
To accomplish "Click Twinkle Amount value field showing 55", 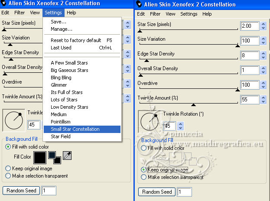I will (250, 100).
